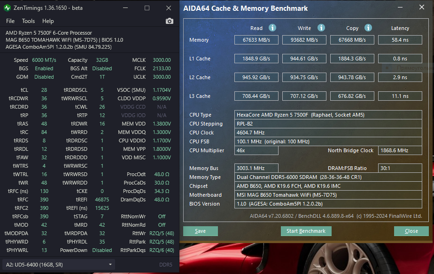Click the CPU Multiplier field 46x
The height and width of the screenshot is (274, 434).
point(256,150)
